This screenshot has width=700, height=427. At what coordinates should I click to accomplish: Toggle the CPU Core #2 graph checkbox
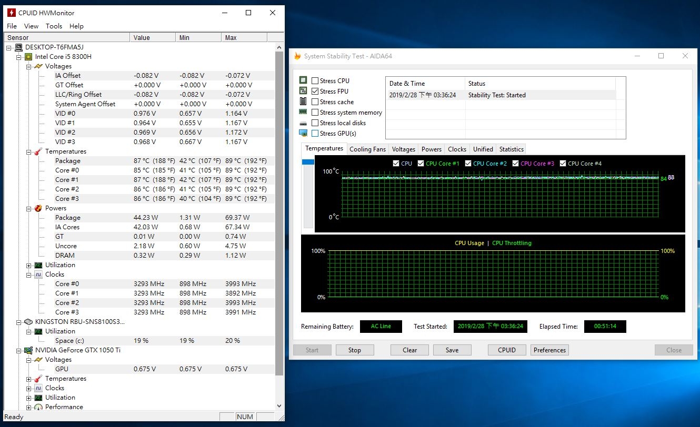pyautogui.click(x=468, y=164)
